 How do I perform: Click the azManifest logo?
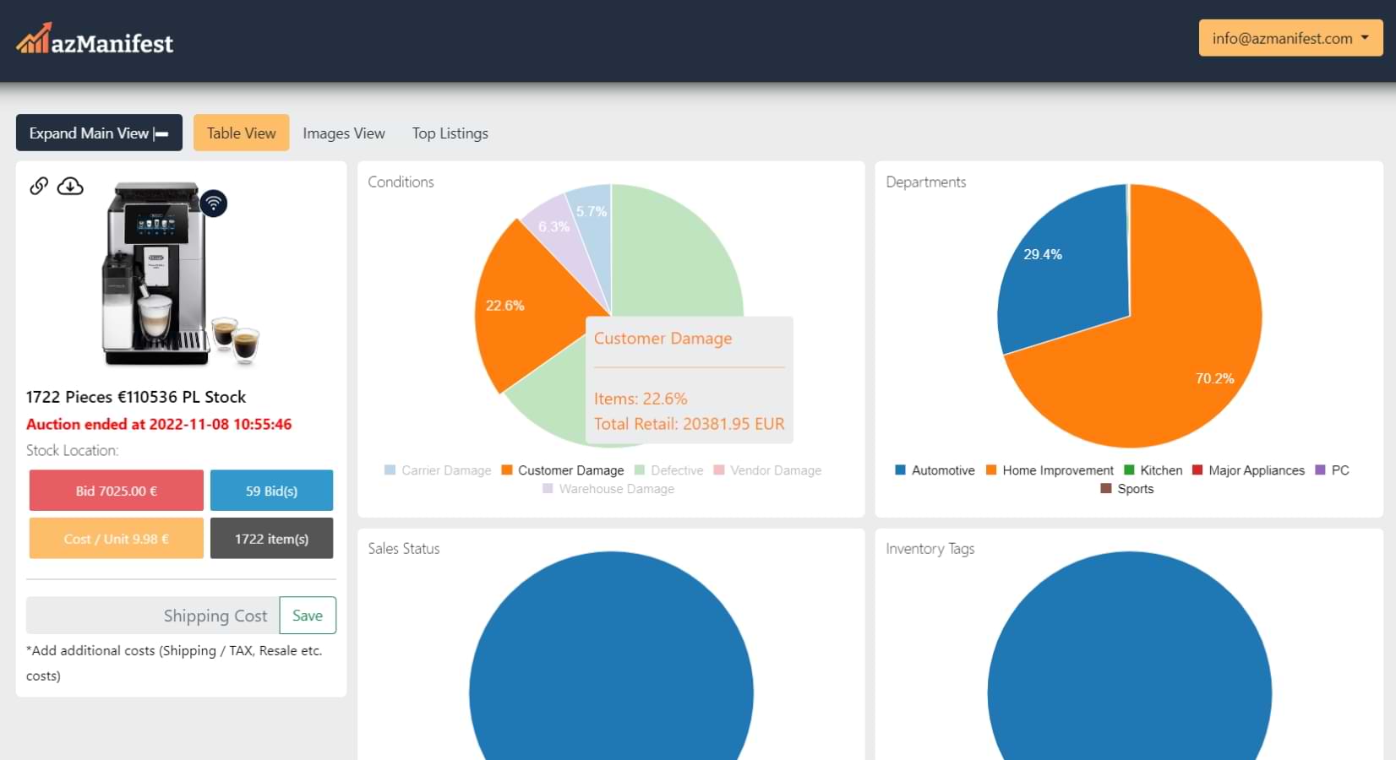tap(95, 41)
